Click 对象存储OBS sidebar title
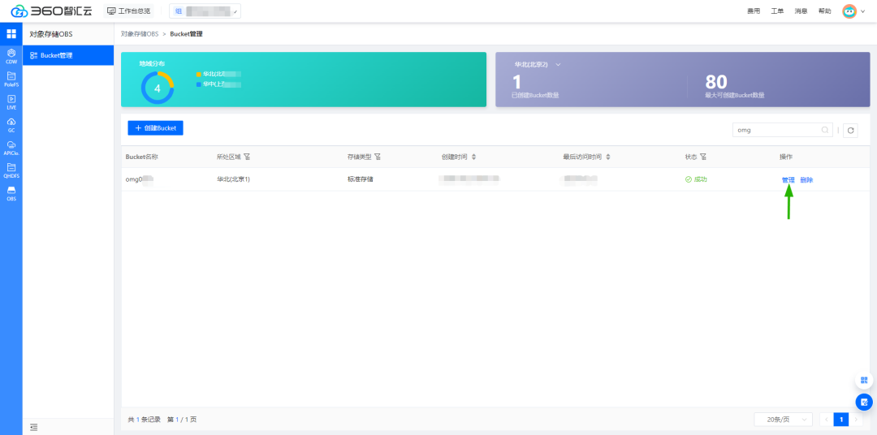The height and width of the screenshot is (435, 877). 51,34
